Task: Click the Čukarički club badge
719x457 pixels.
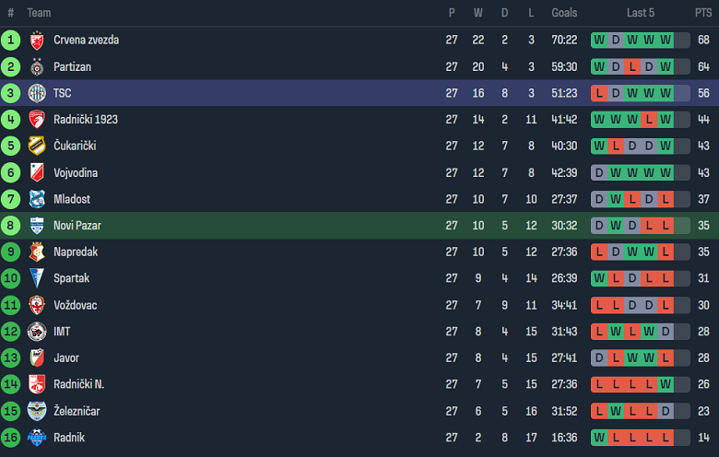Action: pos(37,146)
